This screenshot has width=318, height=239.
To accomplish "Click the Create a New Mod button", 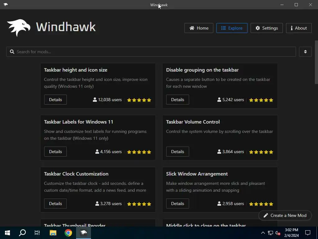I will coord(285,215).
